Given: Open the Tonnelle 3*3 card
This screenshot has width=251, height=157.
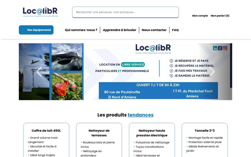Looking at the screenshot, I should pyautogui.click(x=205, y=140).
